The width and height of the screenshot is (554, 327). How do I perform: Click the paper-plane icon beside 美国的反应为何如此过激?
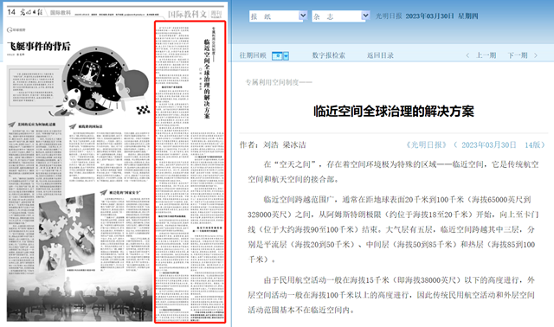(12, 125)
